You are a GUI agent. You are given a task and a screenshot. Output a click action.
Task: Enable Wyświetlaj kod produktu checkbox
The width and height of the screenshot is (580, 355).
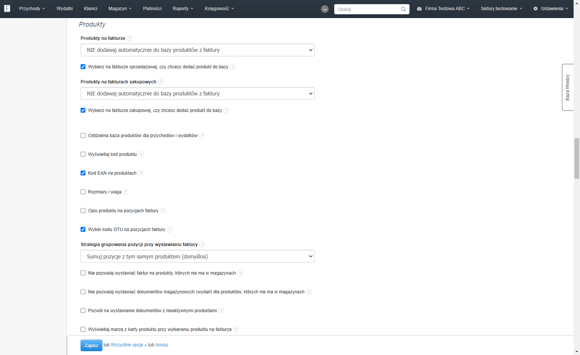[x=83, y=154]
